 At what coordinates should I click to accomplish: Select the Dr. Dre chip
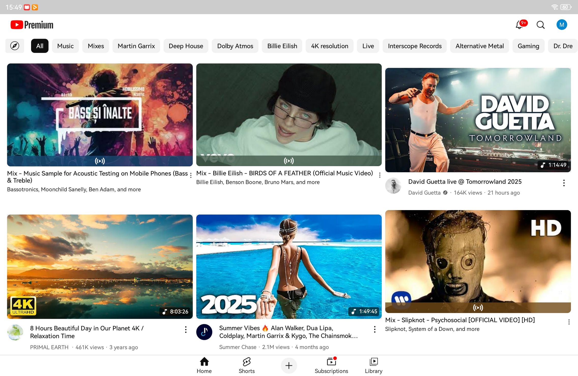point(563,46)
